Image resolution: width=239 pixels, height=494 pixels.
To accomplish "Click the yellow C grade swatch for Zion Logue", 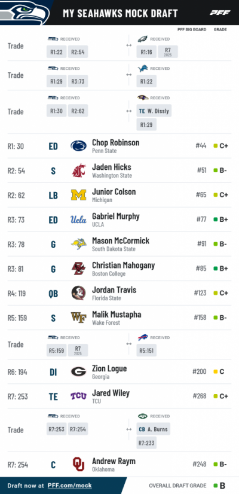I will [216, 372].
